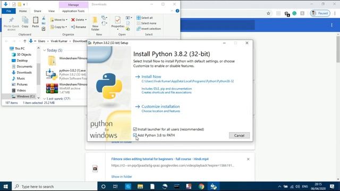Open Chrome three-dot menu
The height and width of the screenshot is (191, 340).
(335, 13)
